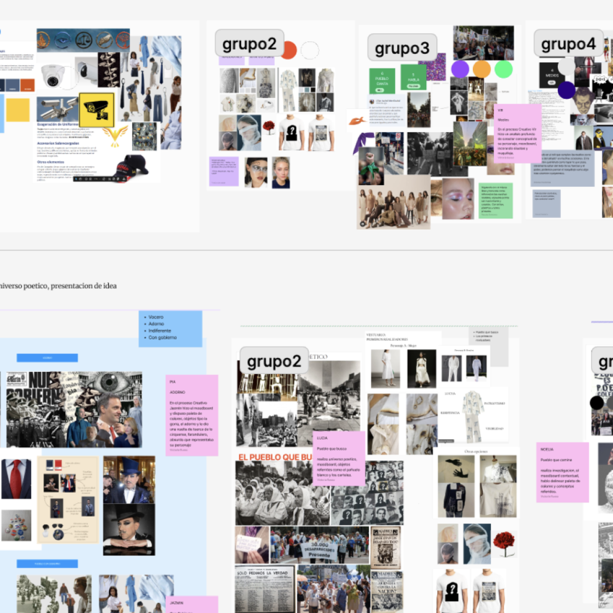Screen dimensions: 613x613
Task: Select the pink JAZMIN sticky note
Action: (x=192, y=605)
